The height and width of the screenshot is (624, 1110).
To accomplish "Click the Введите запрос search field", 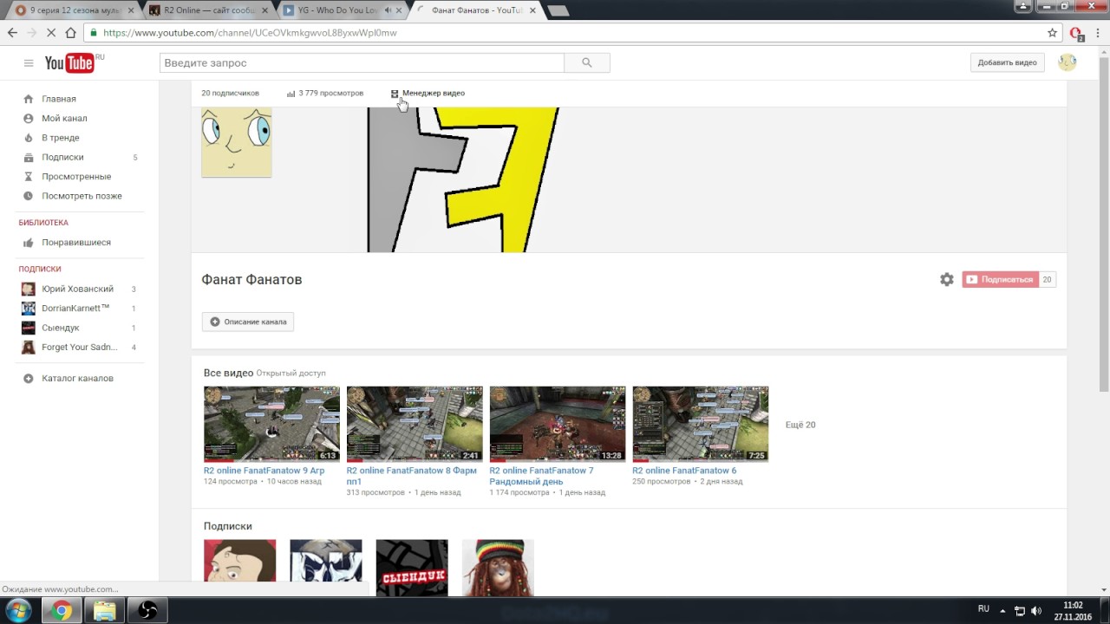I will point(362,62).
